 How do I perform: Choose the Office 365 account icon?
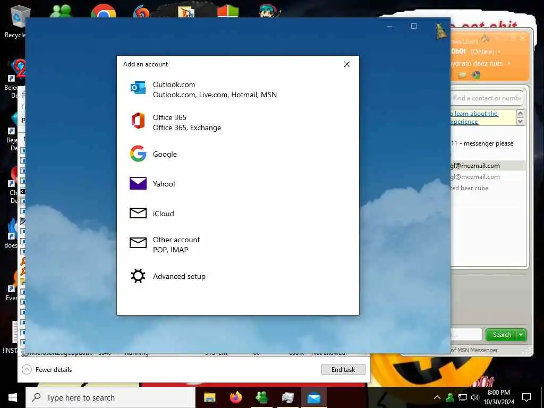(x=138, y=121)
